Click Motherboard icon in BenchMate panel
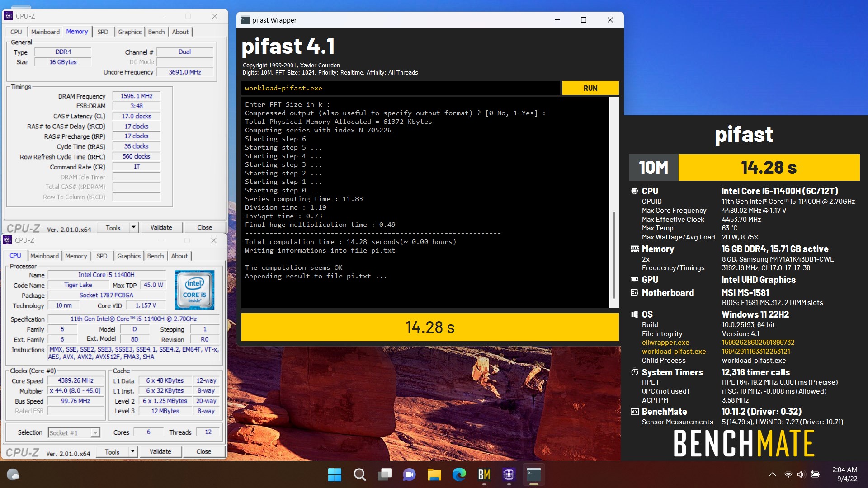This screenshot has height=488, width=868. coord(635,292)
